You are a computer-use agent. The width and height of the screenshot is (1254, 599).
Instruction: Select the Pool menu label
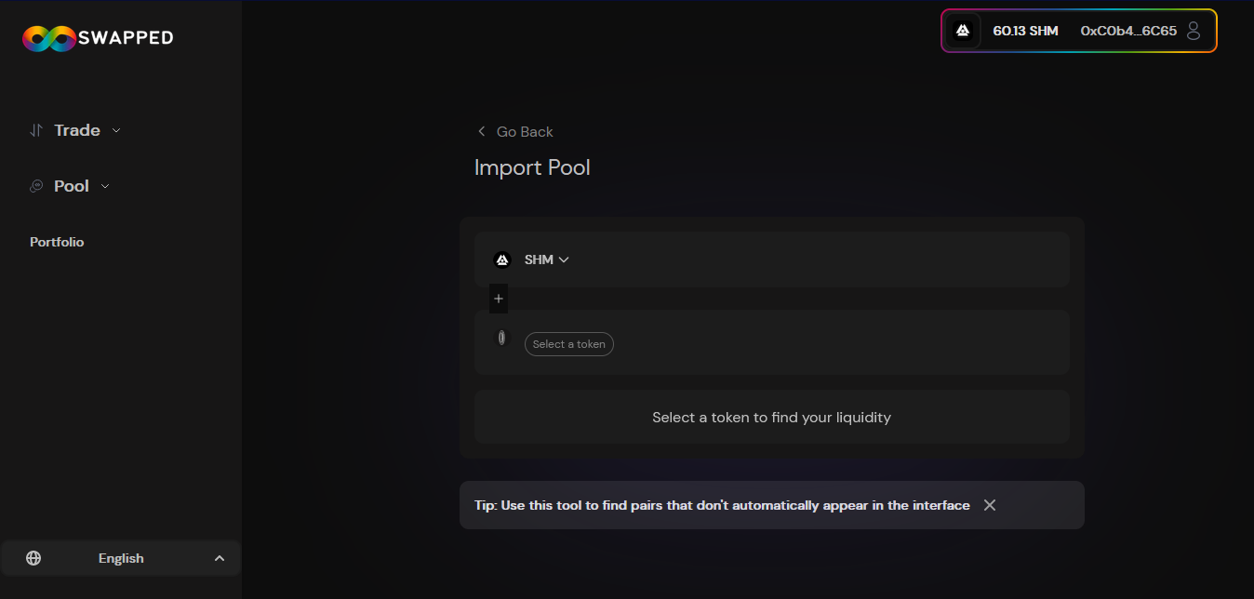72,186
